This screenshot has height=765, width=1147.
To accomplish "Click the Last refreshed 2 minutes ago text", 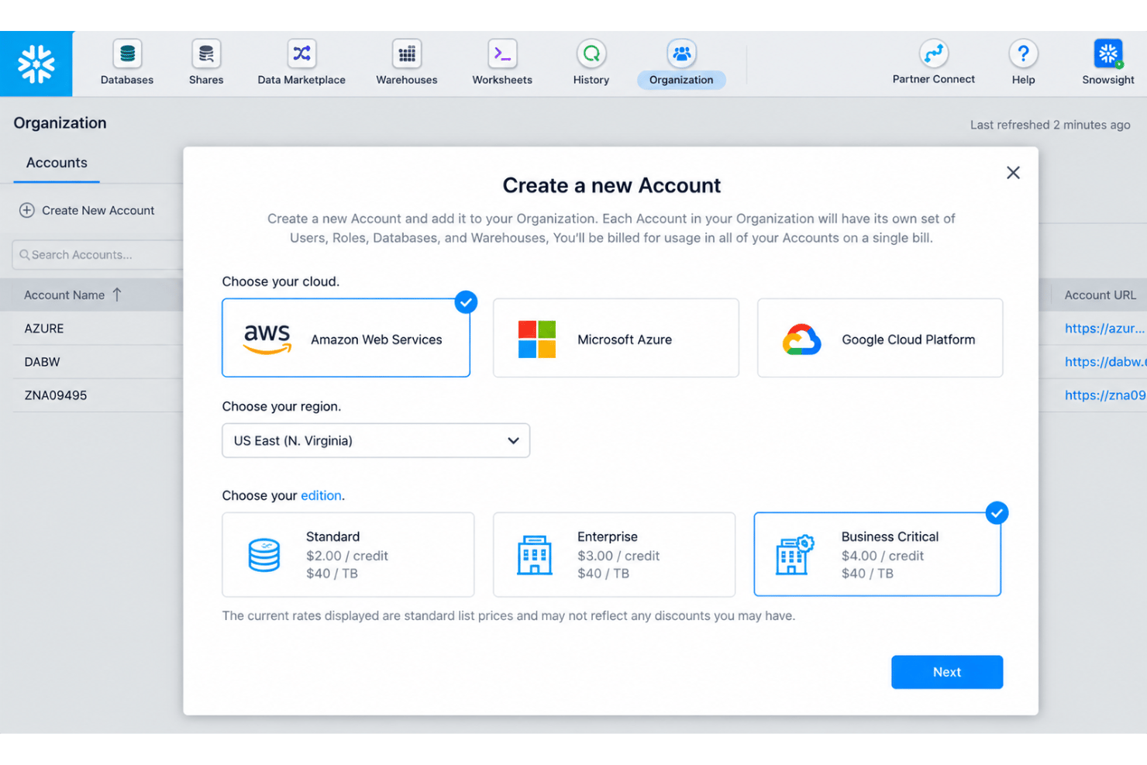I will click(1050, 125).
